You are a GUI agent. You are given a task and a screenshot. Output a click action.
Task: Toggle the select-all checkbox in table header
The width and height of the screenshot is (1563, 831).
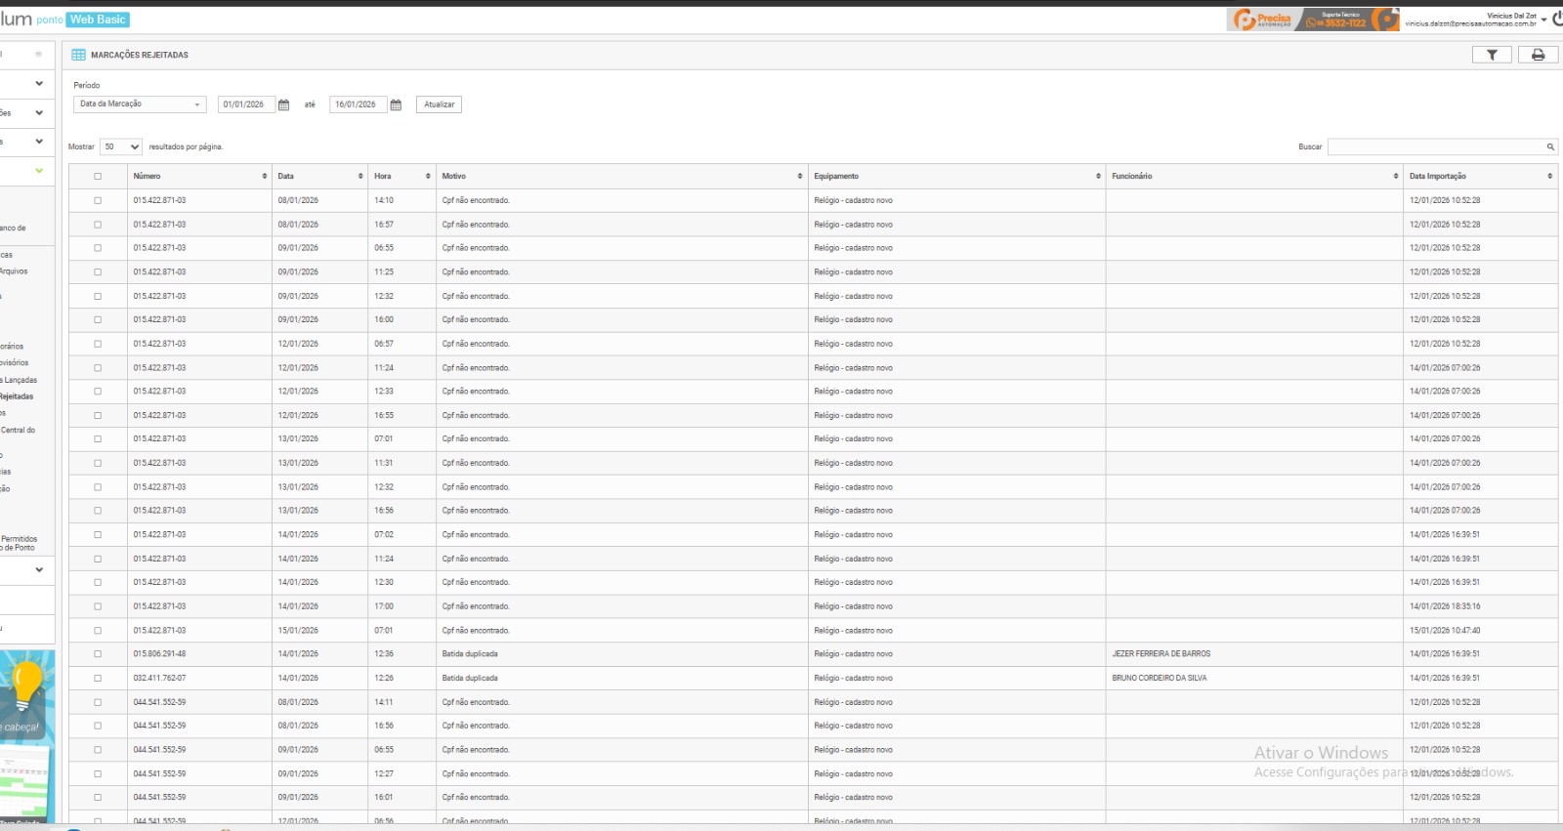pyautogui.click(x=98, y=177)
